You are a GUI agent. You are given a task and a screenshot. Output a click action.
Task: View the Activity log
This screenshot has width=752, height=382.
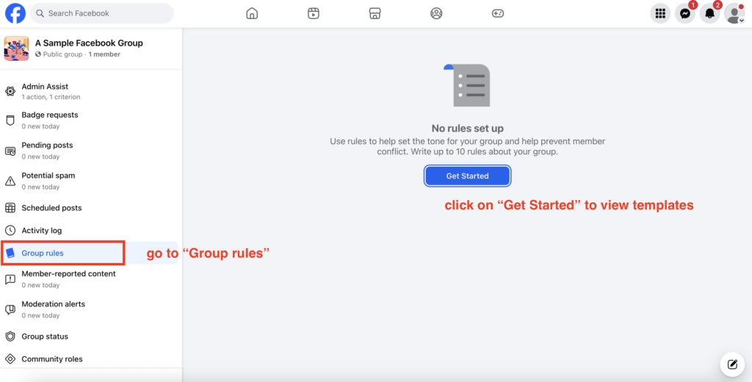(x=41, y=231)
